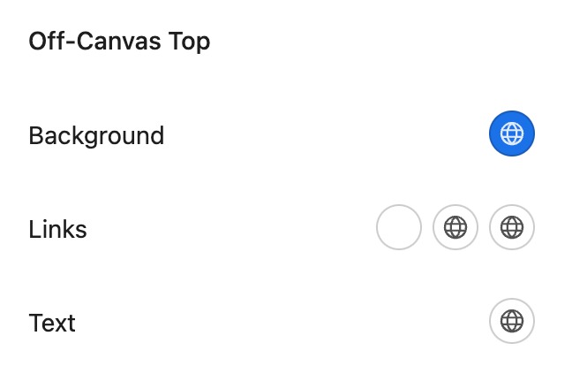572x389 pixels.
Task: Click the Links label
Action: coord(57,229)
